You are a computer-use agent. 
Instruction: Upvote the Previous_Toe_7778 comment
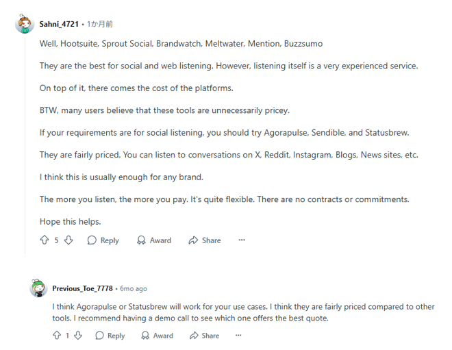(x=56, y=336)
